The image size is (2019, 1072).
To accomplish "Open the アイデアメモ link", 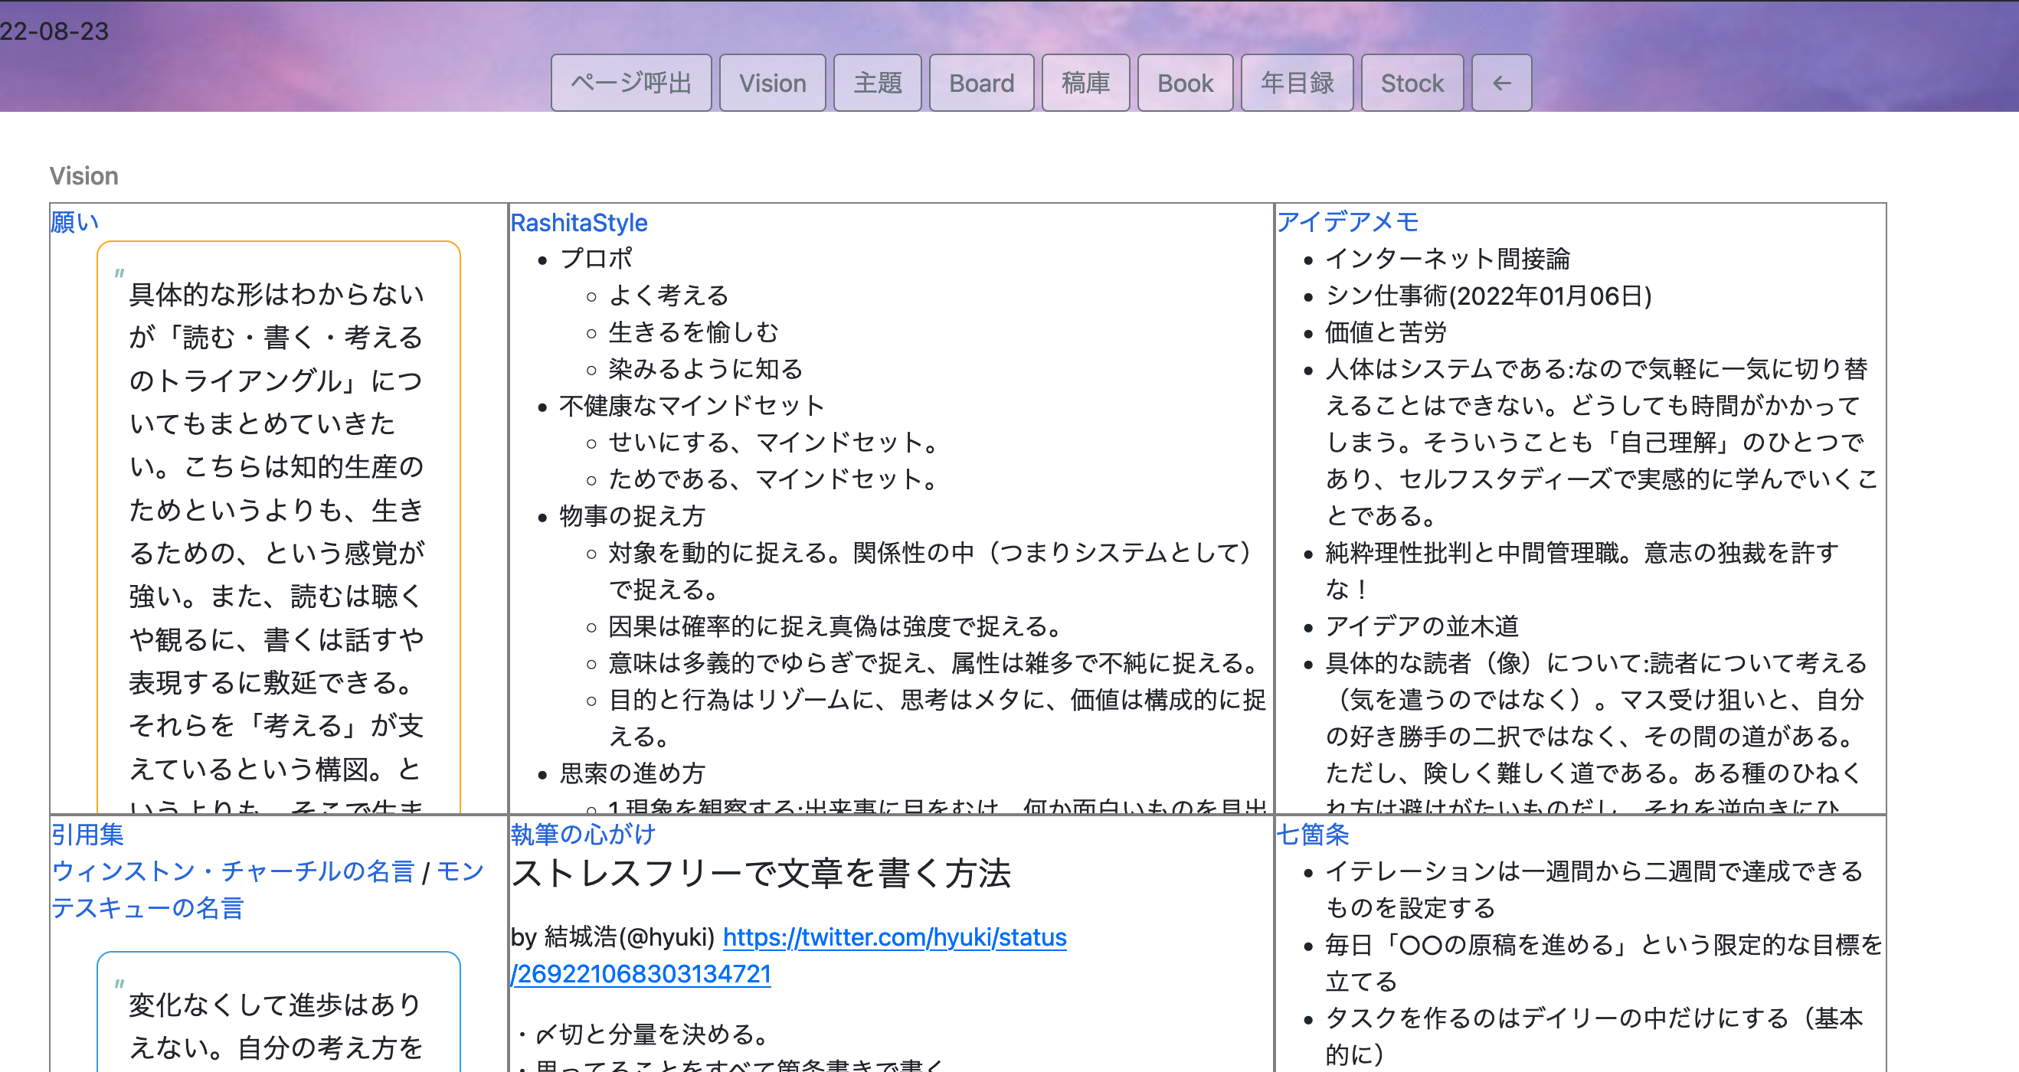I will click(1347, 222).
